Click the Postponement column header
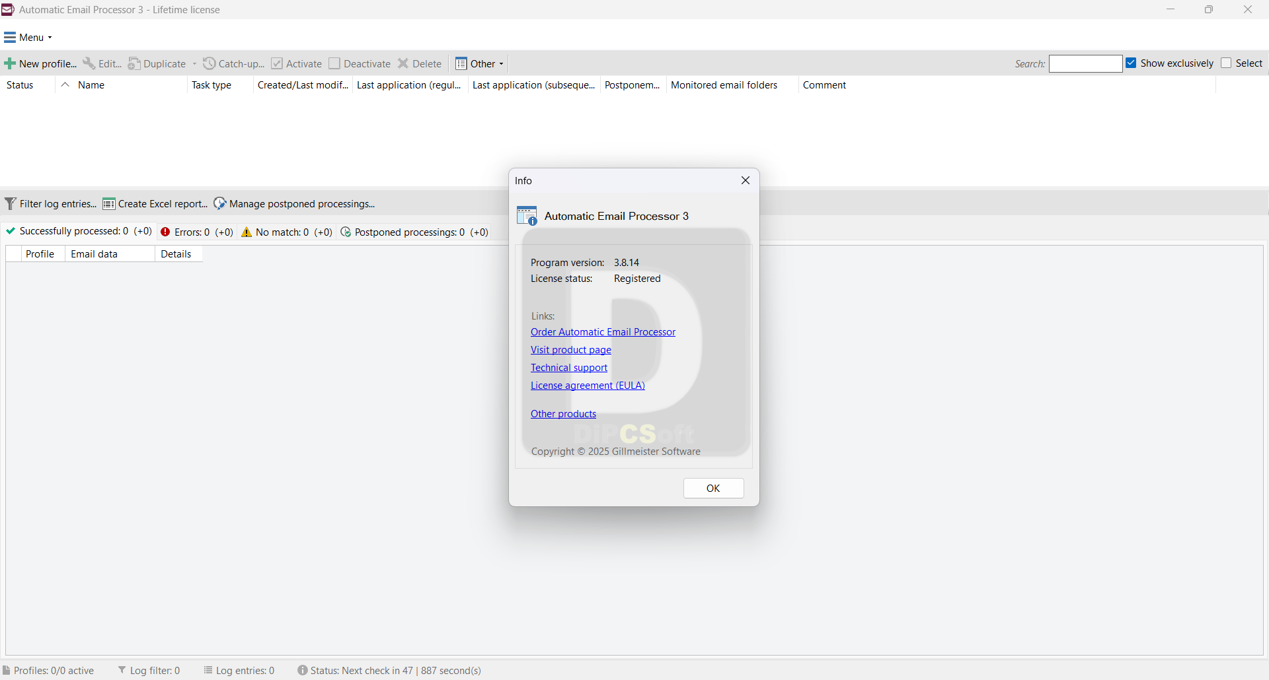Screen dimensions: 1269x680 632,85
